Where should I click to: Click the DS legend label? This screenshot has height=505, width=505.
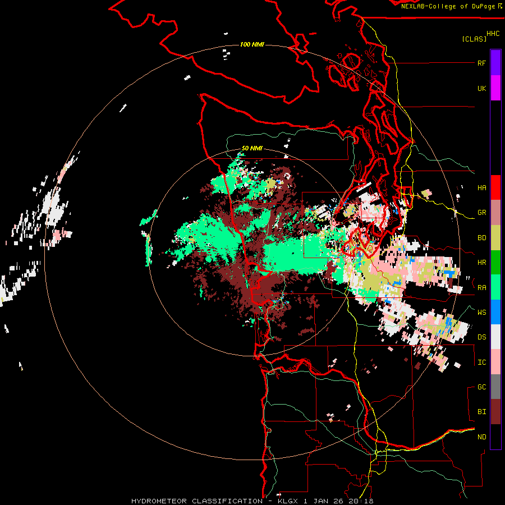481,337
